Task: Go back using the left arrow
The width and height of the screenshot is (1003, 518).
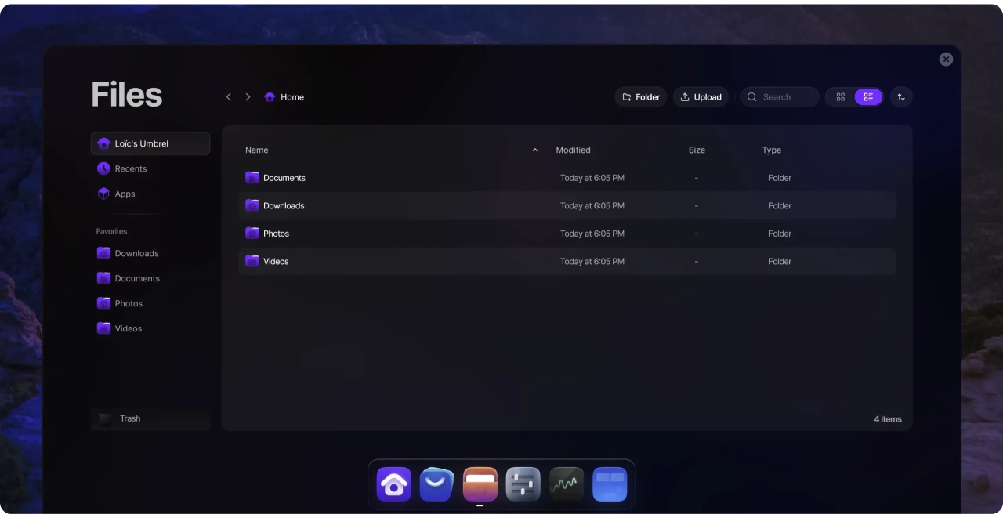Action: [229, 97]
